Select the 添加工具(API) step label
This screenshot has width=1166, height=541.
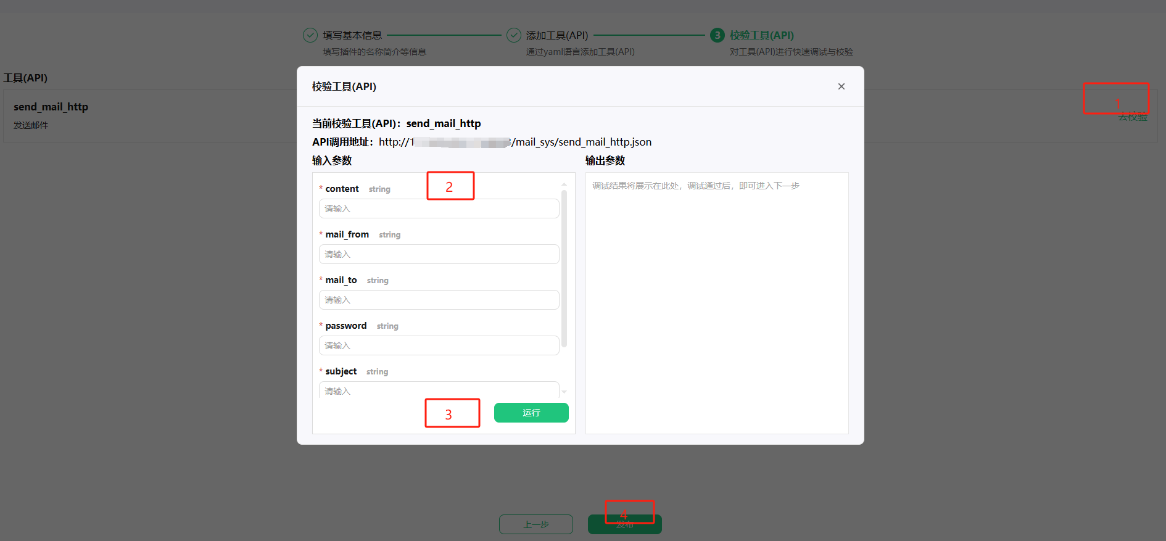pos(557,35)
